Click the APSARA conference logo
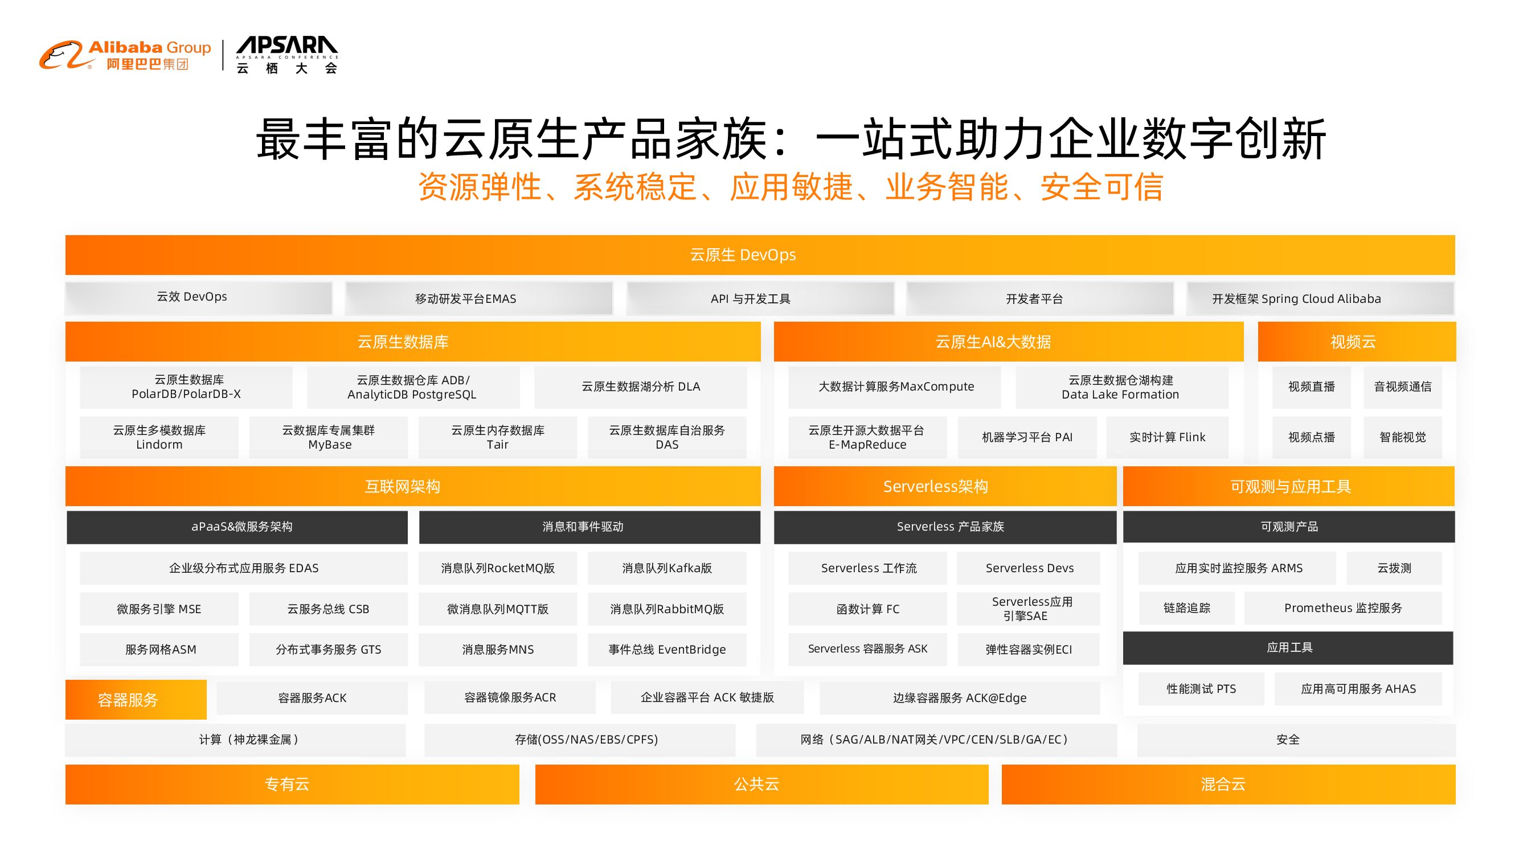The width and height of the screenshot is (1519, 854). [286, 55]
